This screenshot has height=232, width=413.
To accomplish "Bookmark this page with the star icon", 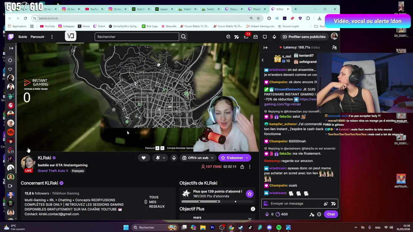I will [x=258, y=18].
